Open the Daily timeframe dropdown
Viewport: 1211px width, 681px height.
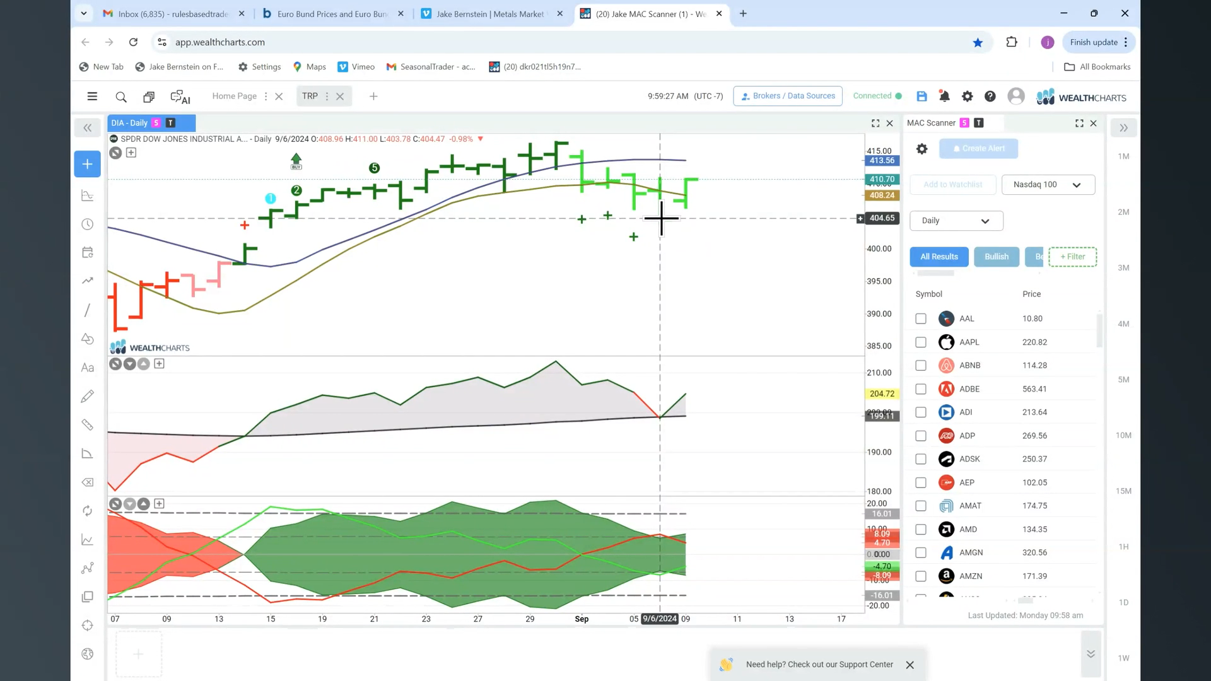[x=956, y=221]
